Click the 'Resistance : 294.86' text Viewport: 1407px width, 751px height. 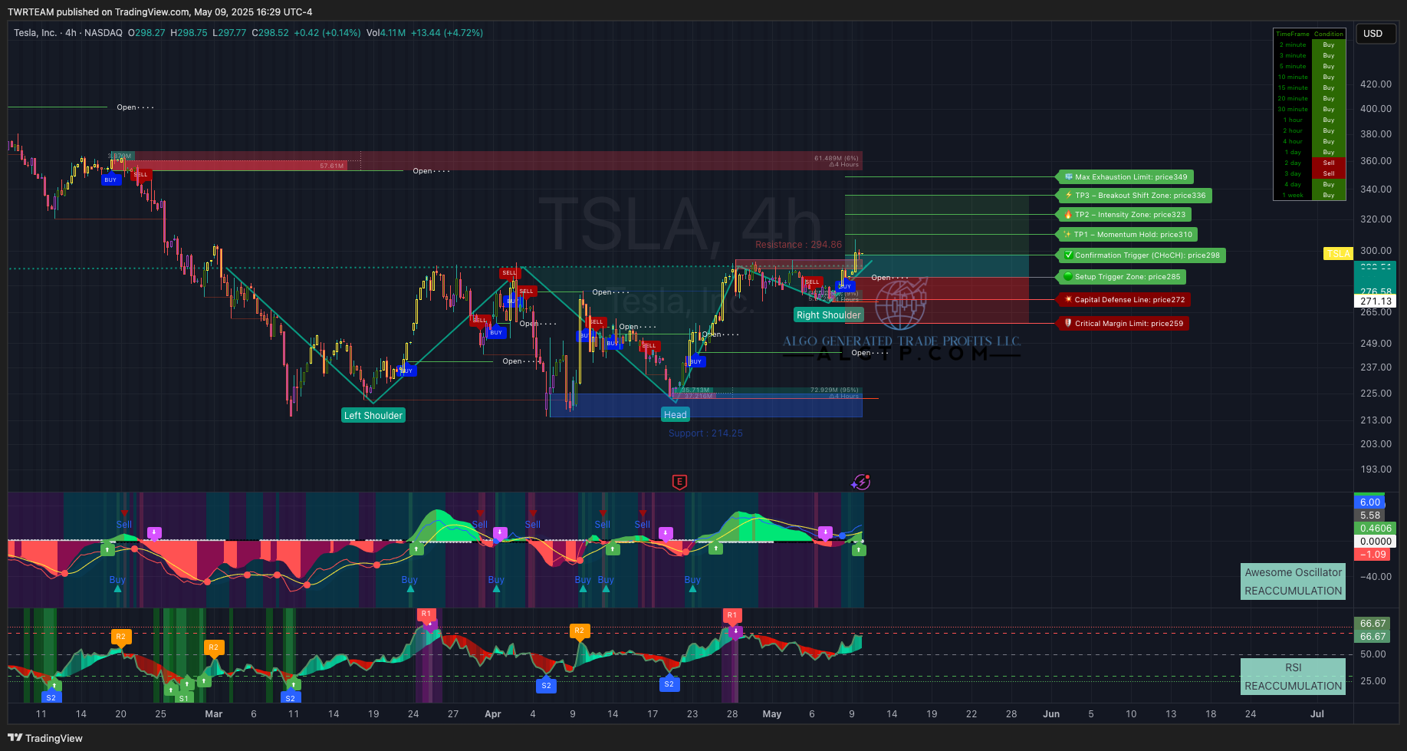click(x=798, y=245)
